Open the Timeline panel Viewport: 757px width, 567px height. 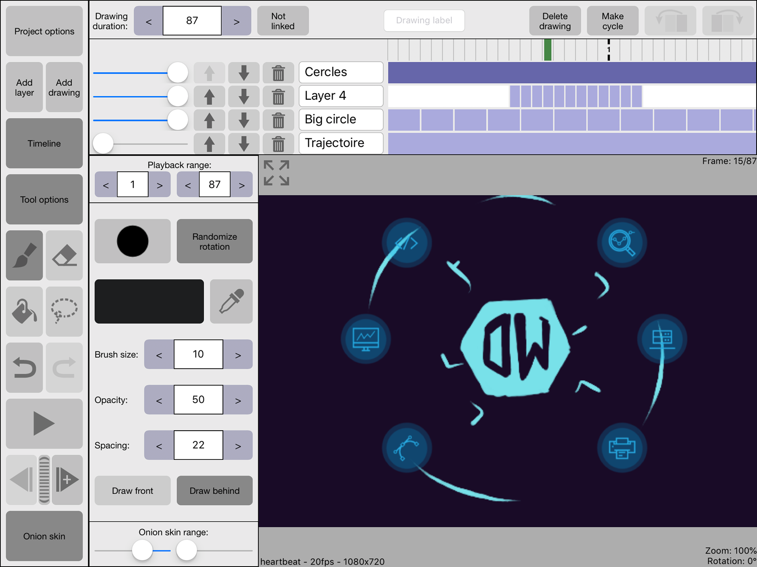click(44, 143)
